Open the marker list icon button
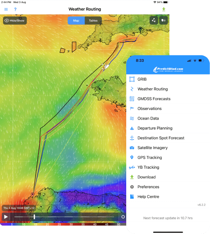The width and height of the screenshot is (210, 234). pos(163,20)
